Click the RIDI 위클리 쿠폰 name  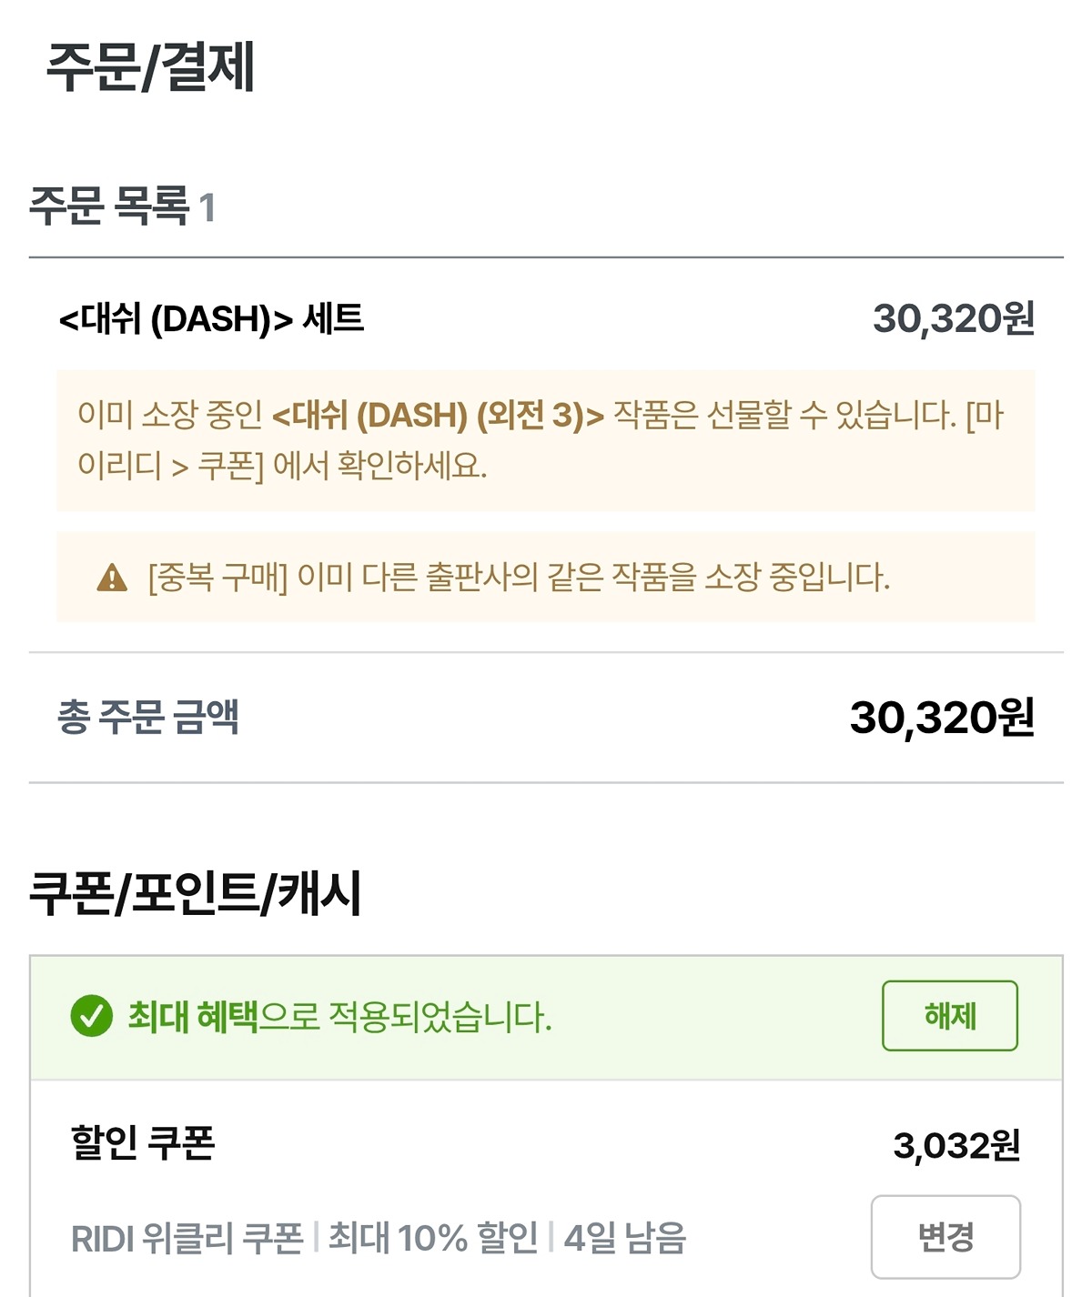pos(187,1238)
